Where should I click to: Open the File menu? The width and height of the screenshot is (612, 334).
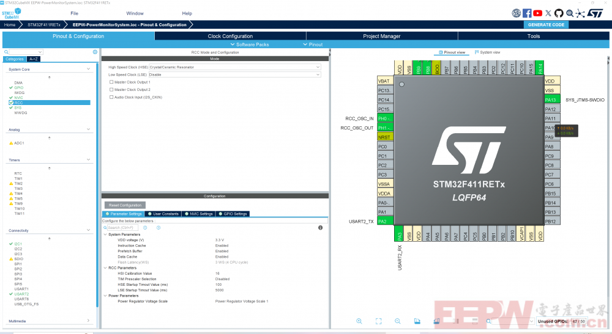(x=74, y=13)
